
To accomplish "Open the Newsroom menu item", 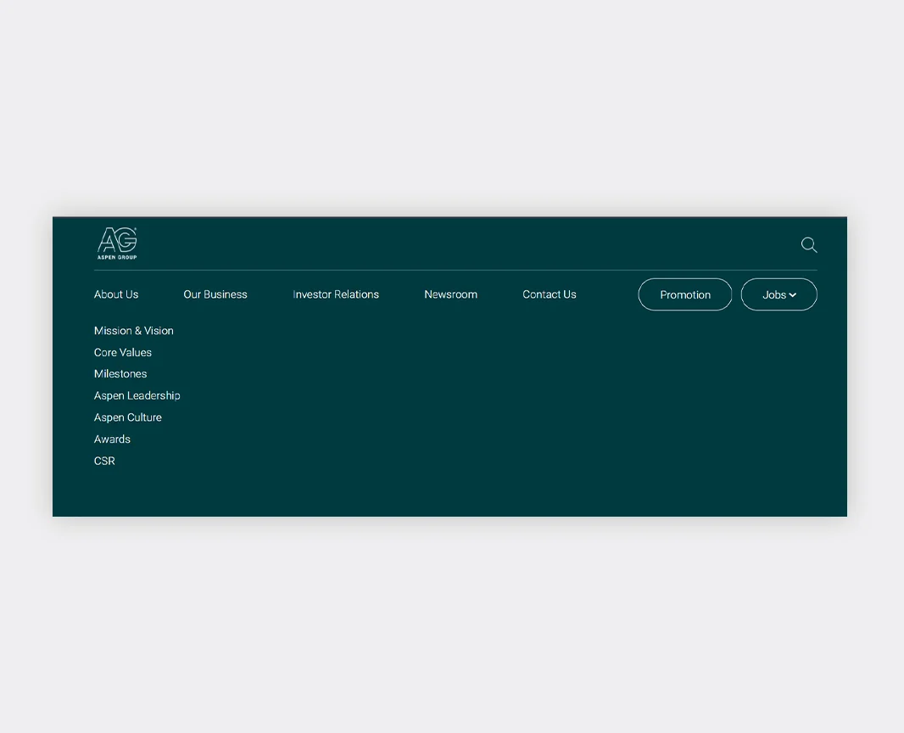I will pos(450,294).
